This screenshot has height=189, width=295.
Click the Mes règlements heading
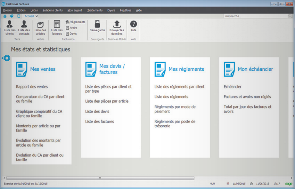[x=186, y=69]
